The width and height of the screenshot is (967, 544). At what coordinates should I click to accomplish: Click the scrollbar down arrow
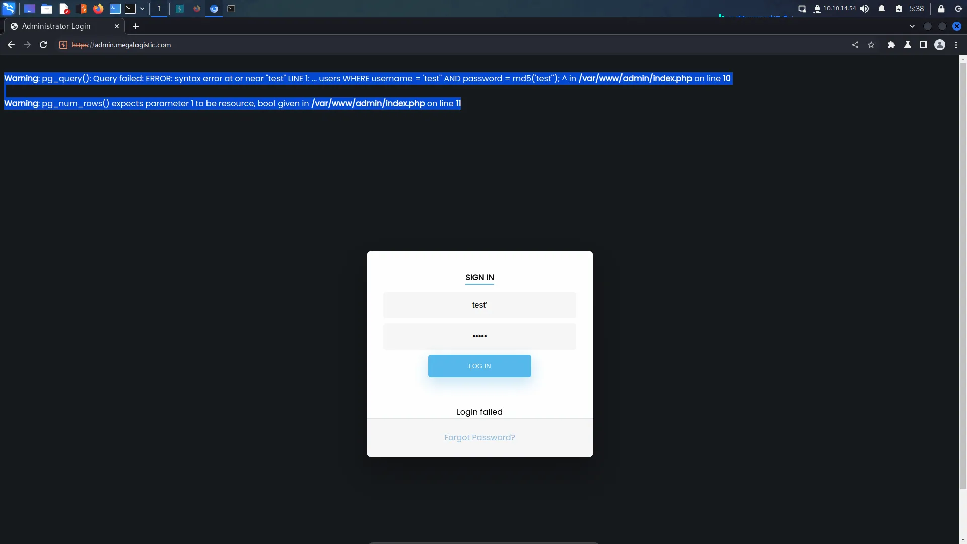963,540
